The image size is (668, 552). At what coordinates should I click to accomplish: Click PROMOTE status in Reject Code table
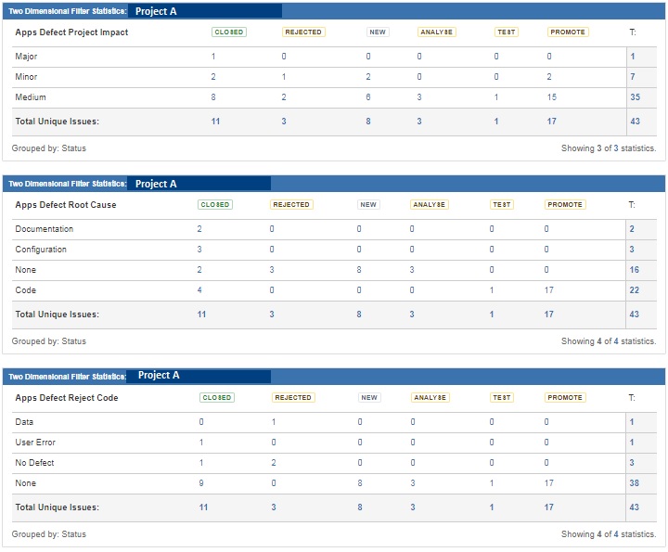click(565, 398)
